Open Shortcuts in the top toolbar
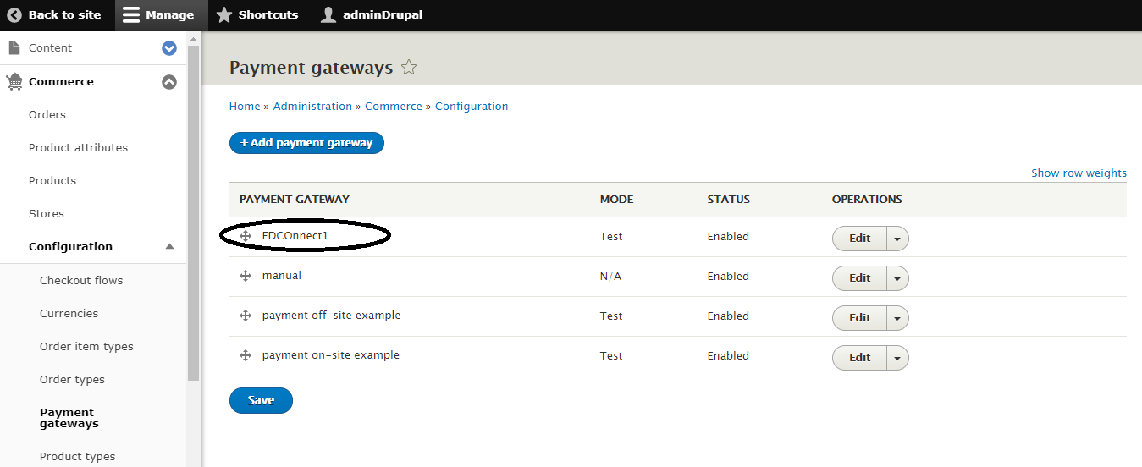 point(257,14)
